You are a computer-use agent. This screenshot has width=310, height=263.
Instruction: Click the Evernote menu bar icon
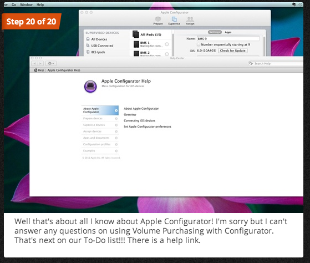tap(294, 4)
